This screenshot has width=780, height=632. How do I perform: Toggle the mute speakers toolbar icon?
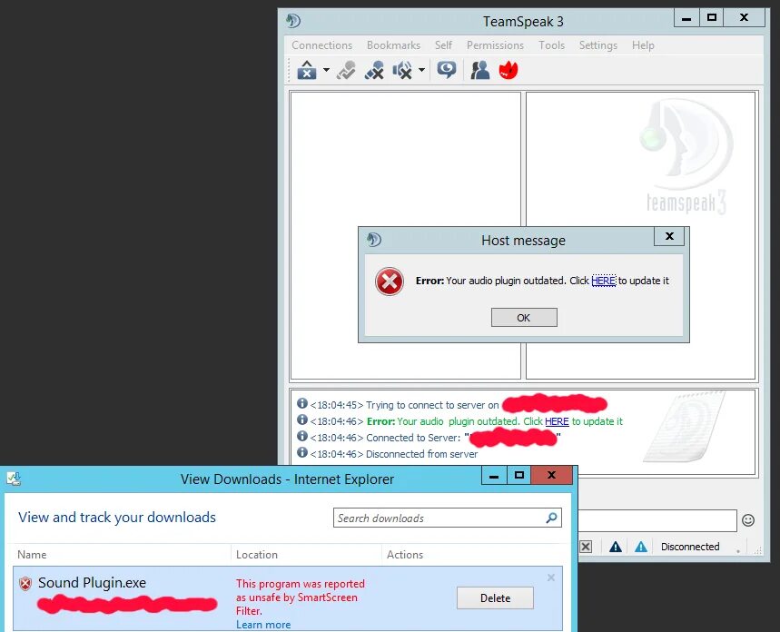[402, 70]
